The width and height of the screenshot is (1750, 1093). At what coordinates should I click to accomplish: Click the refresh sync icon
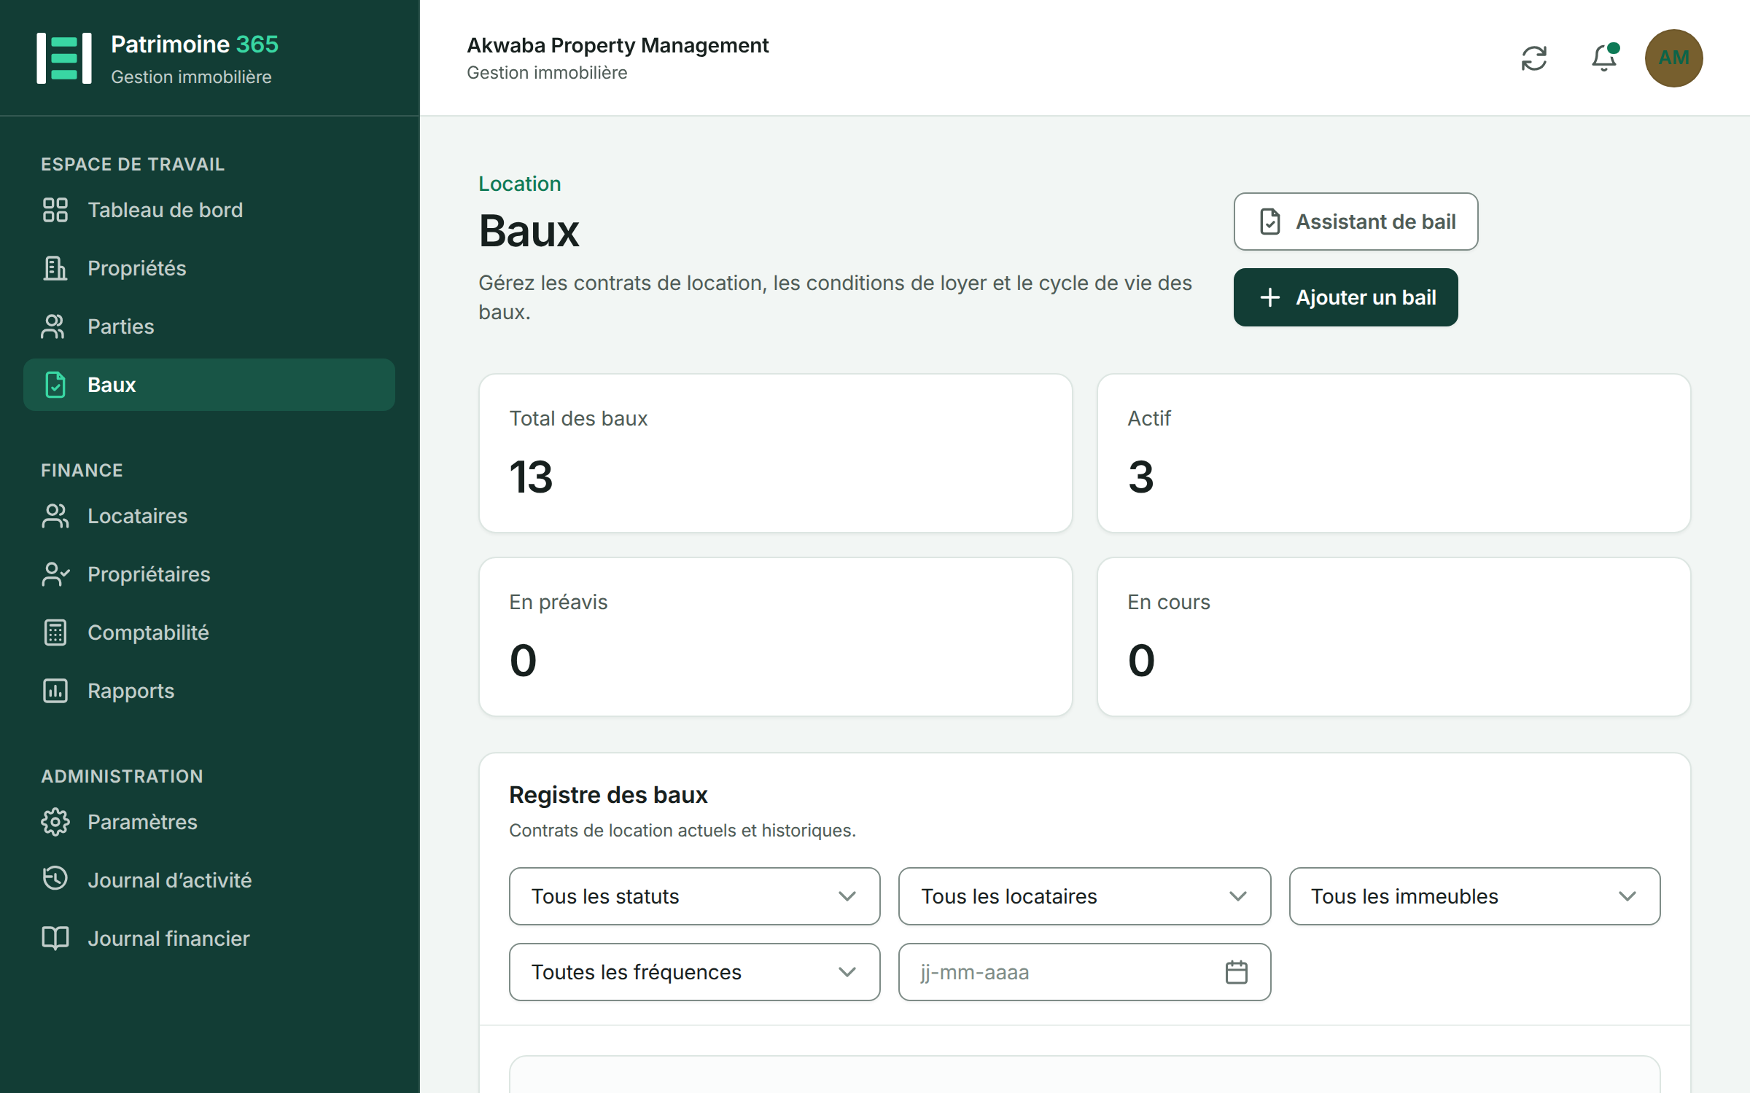point(1534,58)
